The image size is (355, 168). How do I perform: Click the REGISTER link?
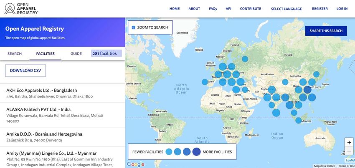tap(319, 9)
